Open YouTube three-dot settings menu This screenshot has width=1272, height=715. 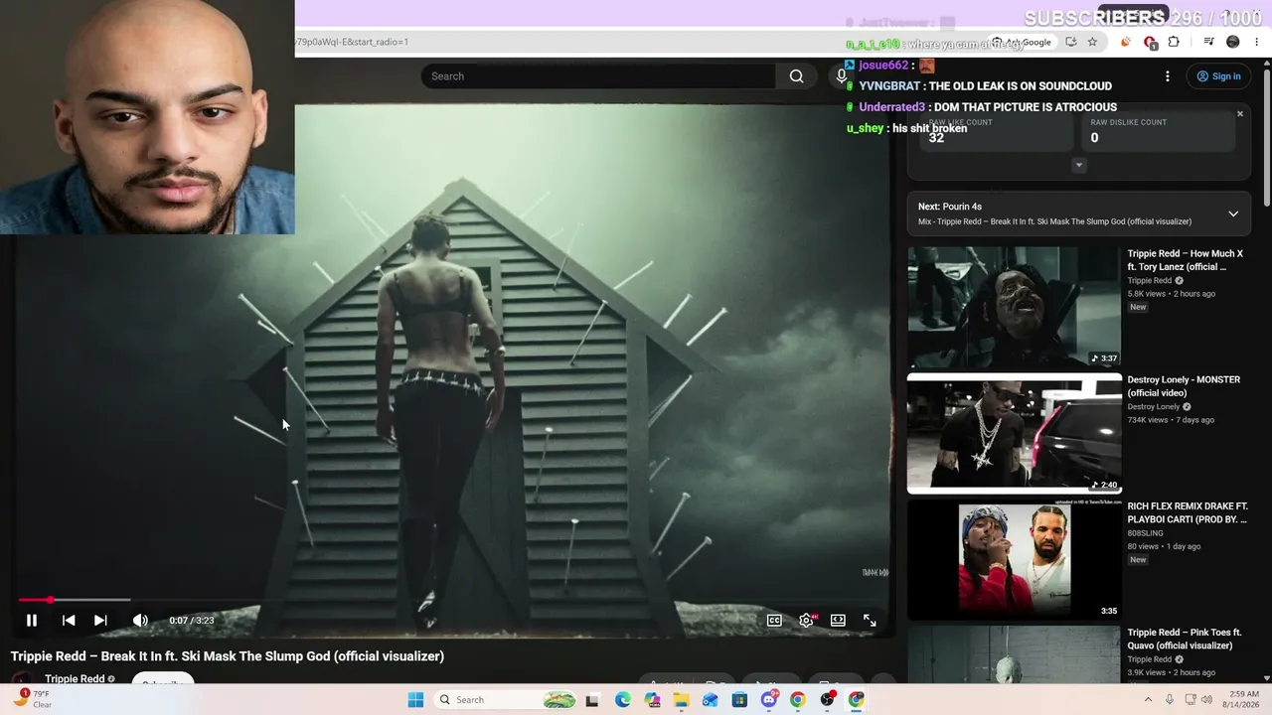(x=1168, y=76)
